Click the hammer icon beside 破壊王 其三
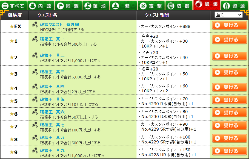The image size is (249, 159). 35,72
